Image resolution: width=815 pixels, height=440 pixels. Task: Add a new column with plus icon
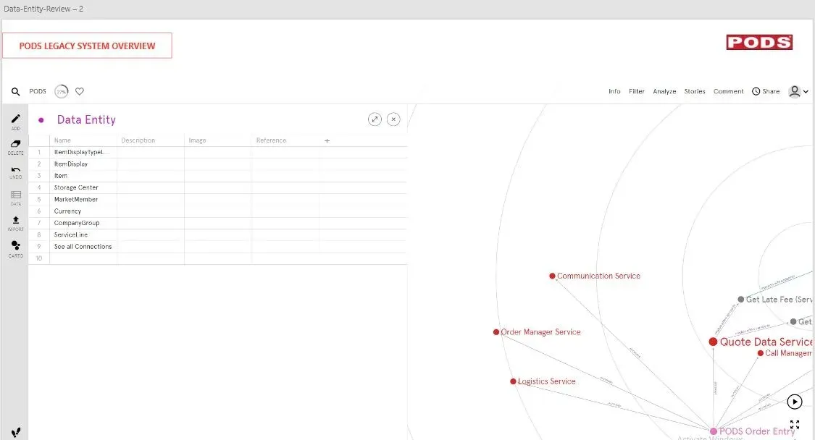pyautogui.click(x=327, y=141)
